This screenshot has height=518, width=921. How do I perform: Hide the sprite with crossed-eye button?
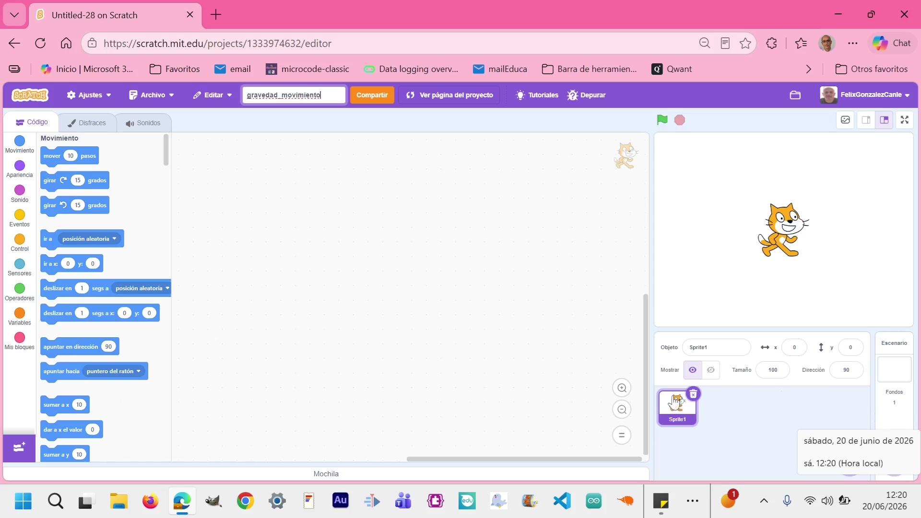point(711,370)
